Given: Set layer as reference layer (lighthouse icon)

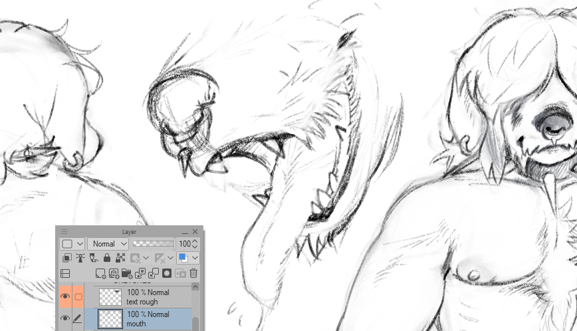Looking at the screenshot, I should point(80,258).
